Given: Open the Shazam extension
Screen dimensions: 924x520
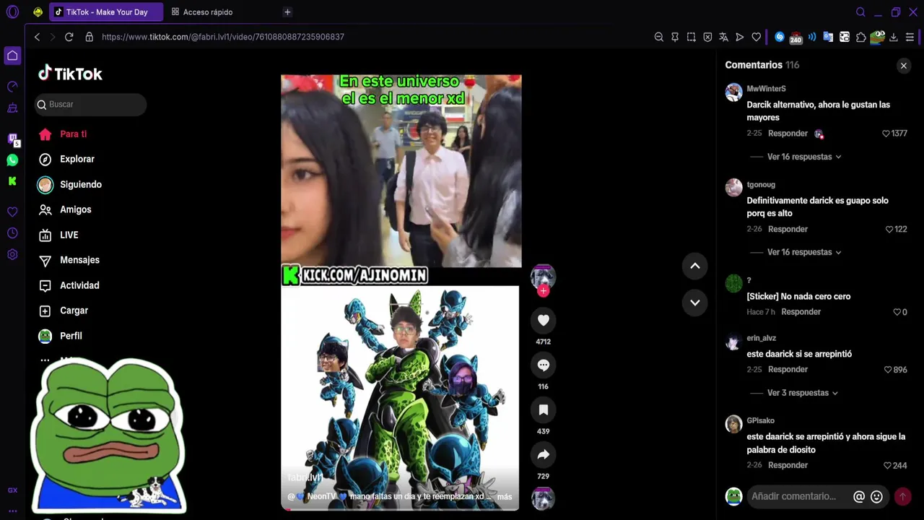Looking at the screenshot, I should coord(780,37).
